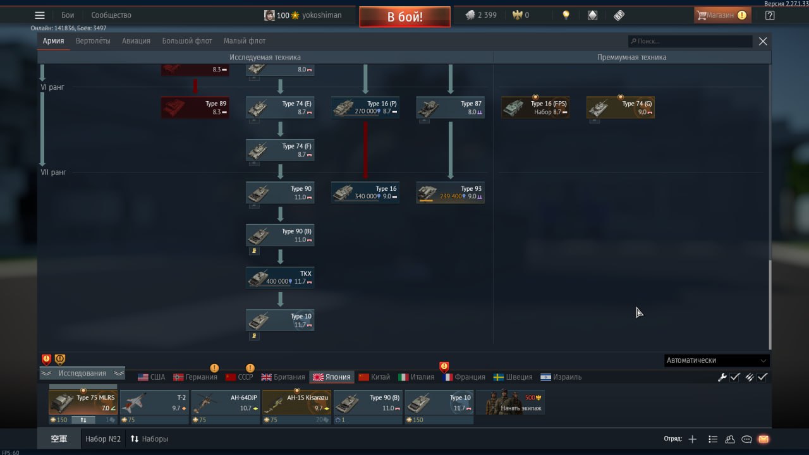Toggle the wrench auto-repair checkbox
Viewport: 809px width, 455px height.
pos(735,377)
